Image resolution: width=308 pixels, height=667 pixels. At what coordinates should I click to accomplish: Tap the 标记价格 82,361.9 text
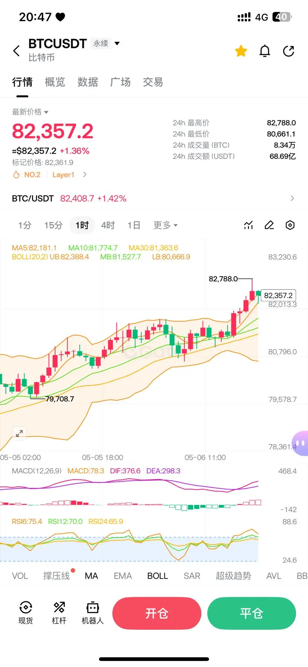43,163
